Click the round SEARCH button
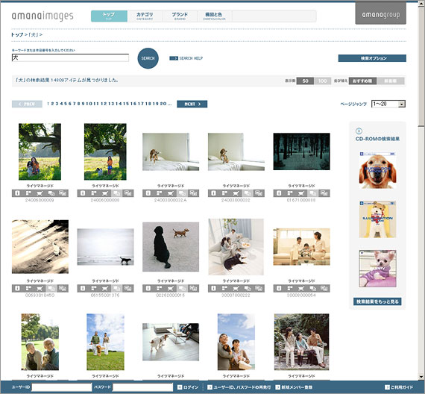 click(x=148, y=58)
